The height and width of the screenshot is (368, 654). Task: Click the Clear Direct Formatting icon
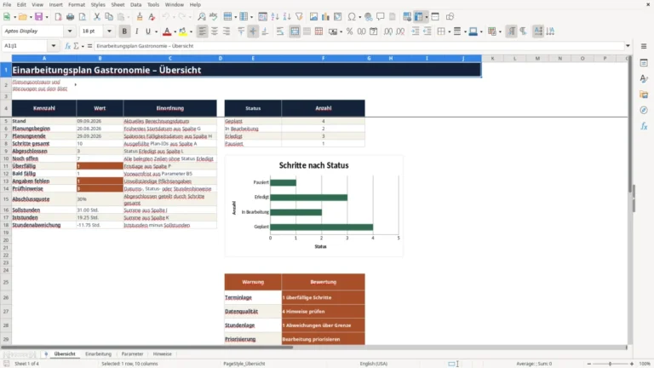[x=152, y=17]
